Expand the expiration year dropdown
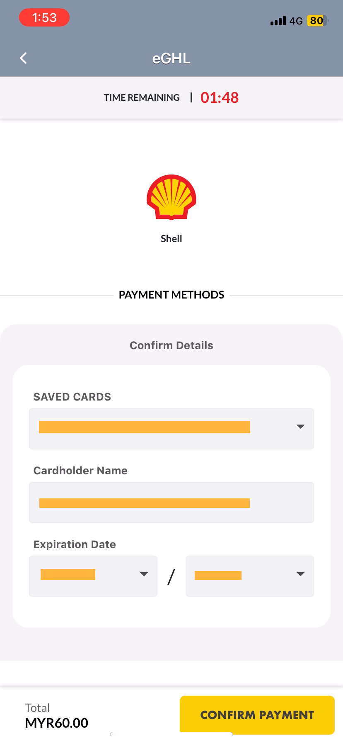Screen dimensions: 343x743 pos(250,576)
